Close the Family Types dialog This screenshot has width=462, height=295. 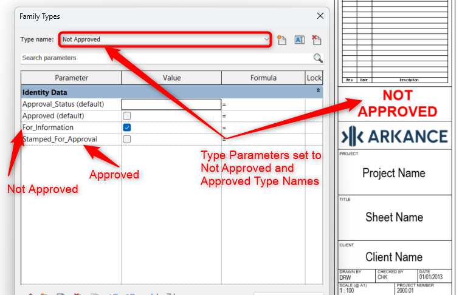coord(320,16)
